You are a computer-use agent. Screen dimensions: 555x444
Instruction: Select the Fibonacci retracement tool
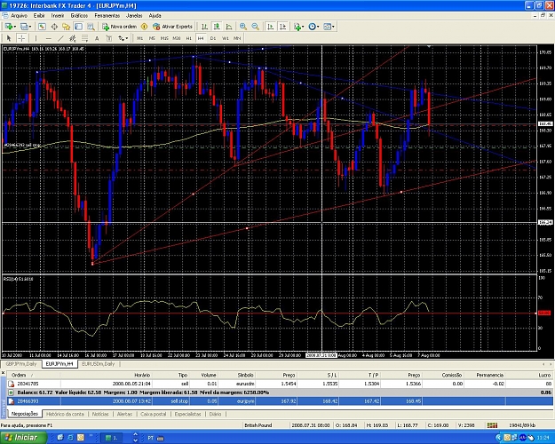tap(84, 38)
